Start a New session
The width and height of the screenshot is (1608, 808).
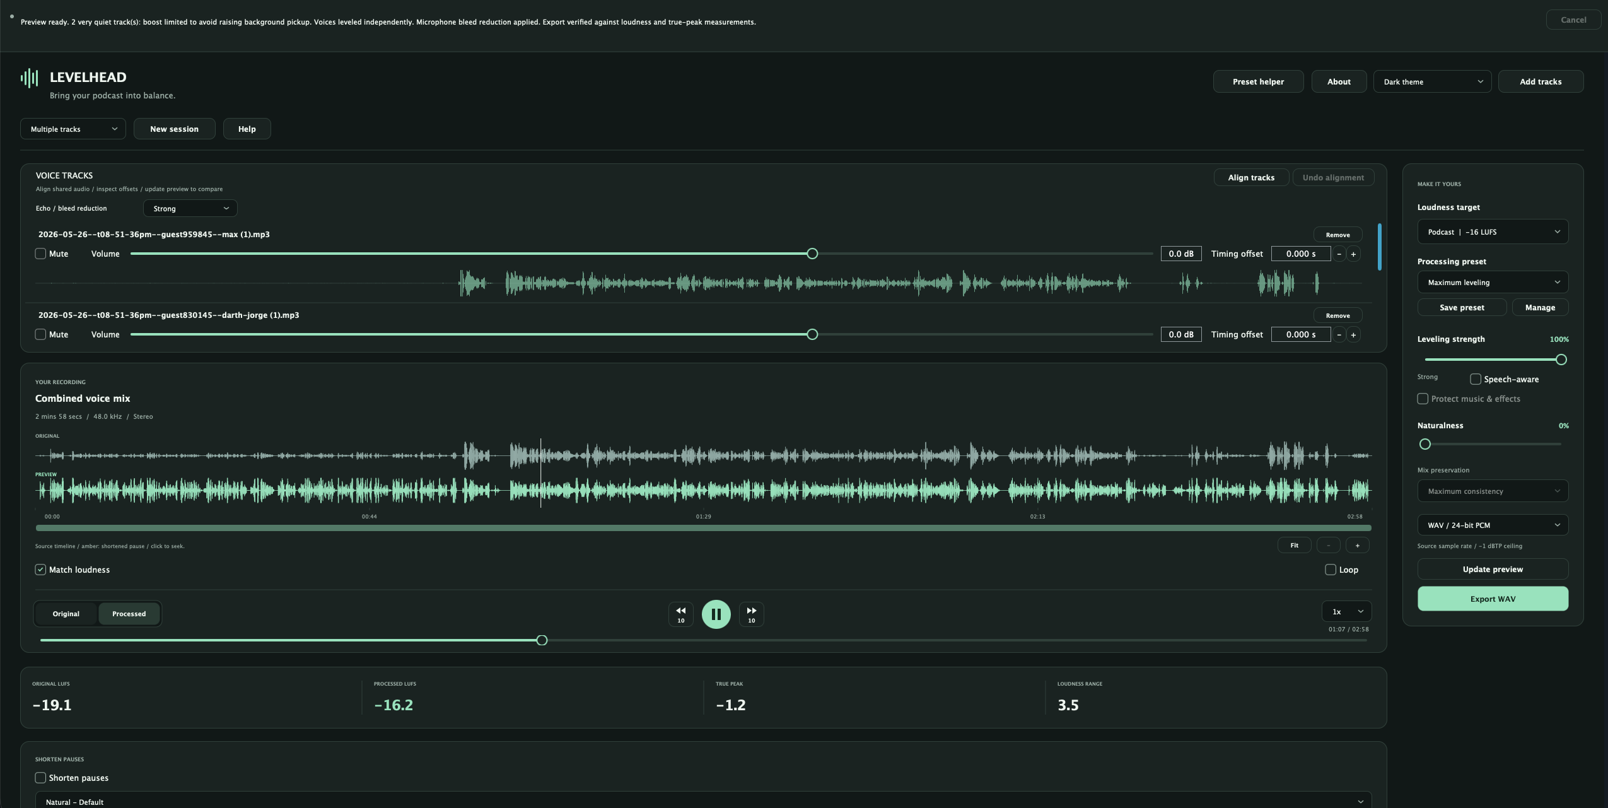[174, 129]
